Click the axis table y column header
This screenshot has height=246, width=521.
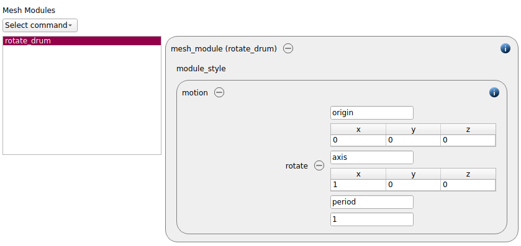point(414,174)
